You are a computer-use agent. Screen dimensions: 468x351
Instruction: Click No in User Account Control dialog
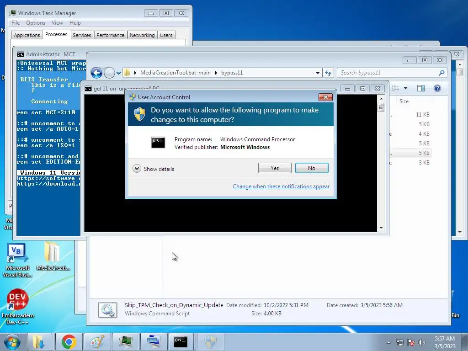tap(312, 168)
